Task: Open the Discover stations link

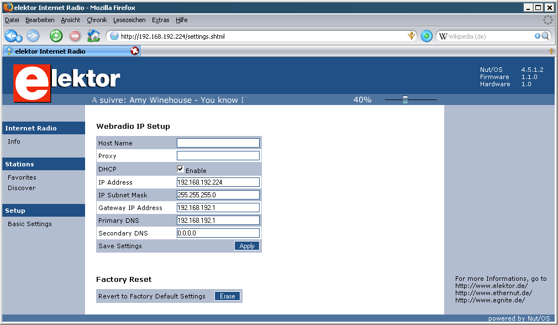Action: coord(22,188)
